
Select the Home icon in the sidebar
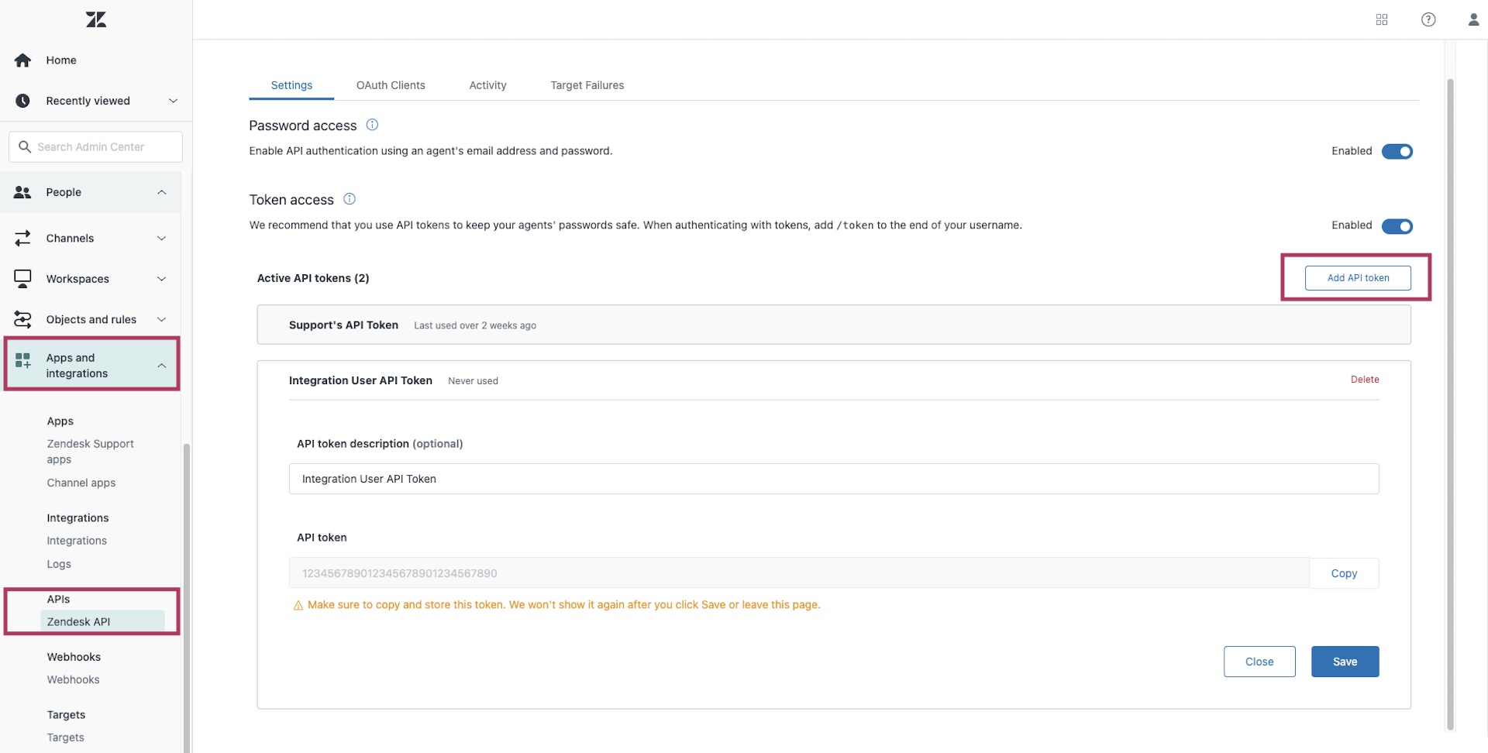22,60
